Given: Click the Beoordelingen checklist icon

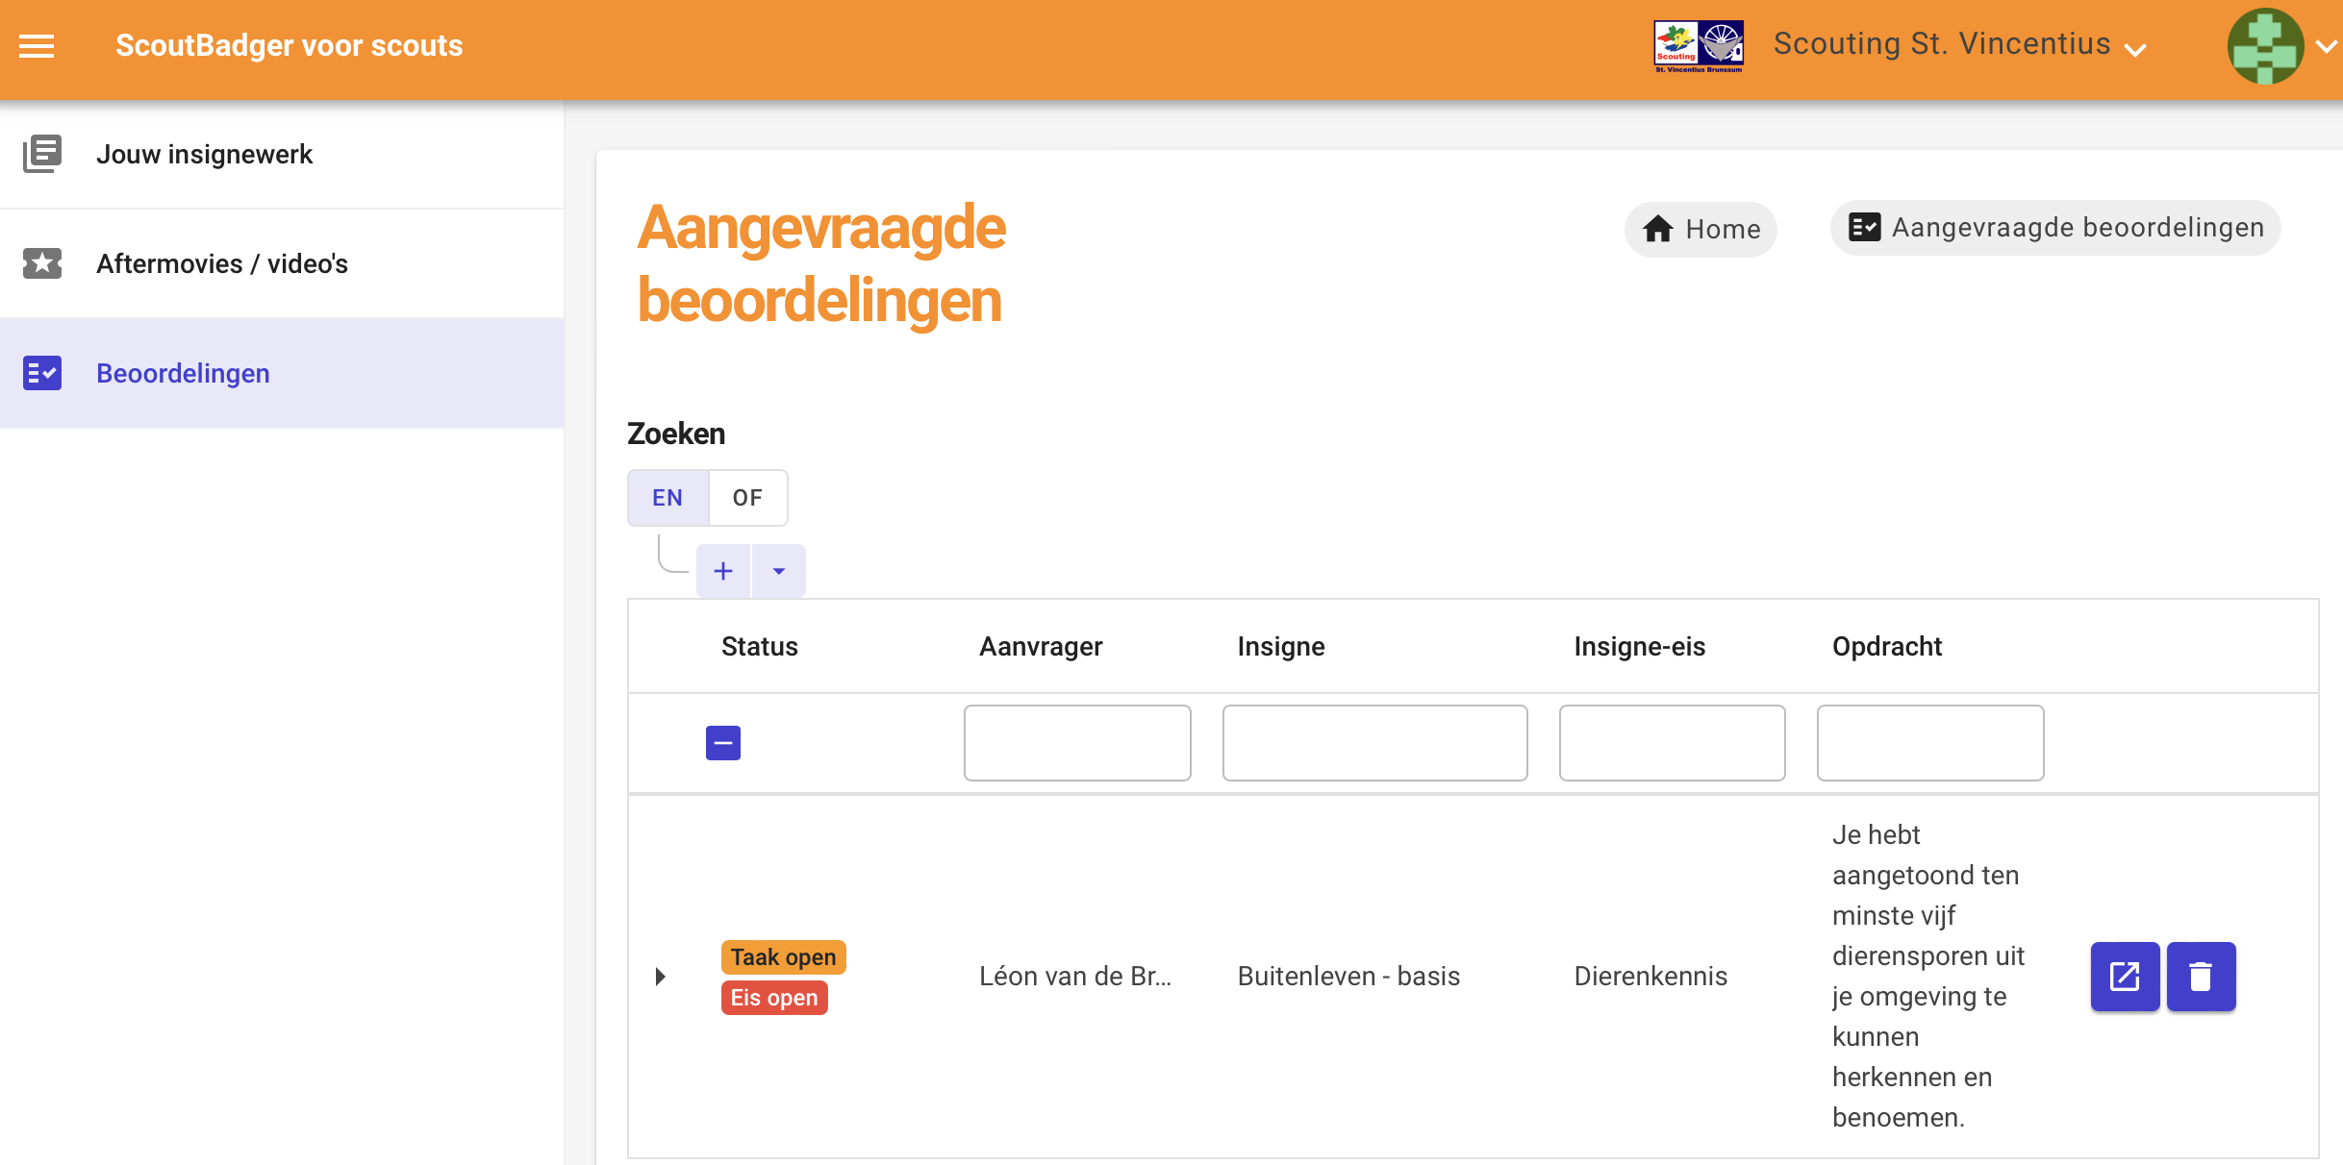Looking at the screenshot, I should pyautogui.click(x=42, y=373).
